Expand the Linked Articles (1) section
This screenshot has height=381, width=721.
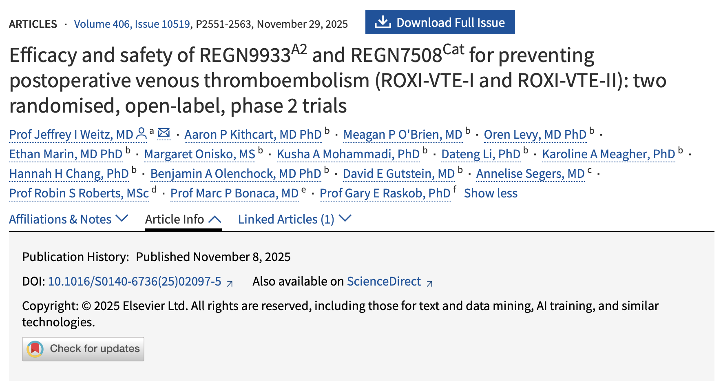click(294, 219)
